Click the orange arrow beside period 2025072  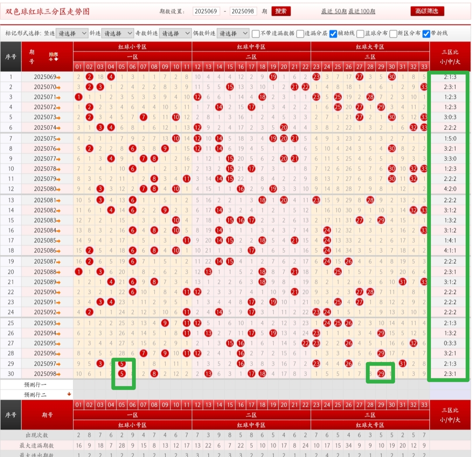point(59,108)
